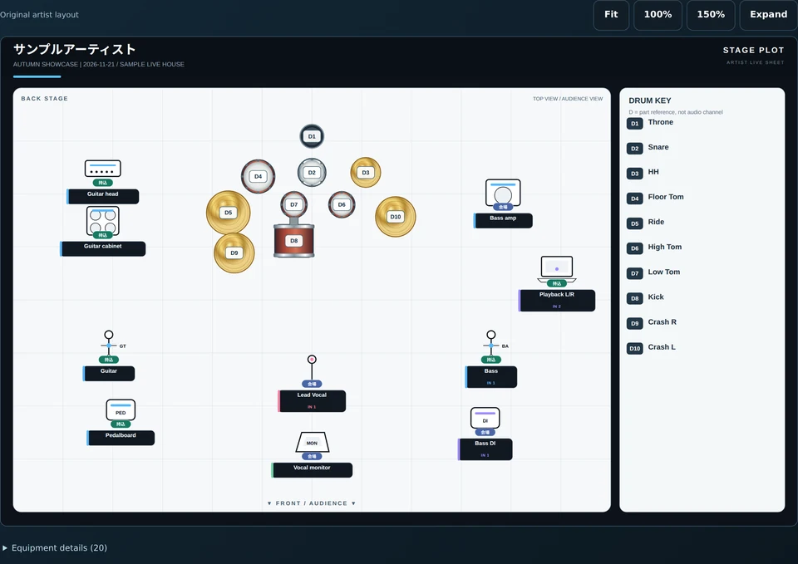Click the D2 snare drum
The width and height of the screenshot is (798, 564).
pyautogui.click(x=312, y=173)
